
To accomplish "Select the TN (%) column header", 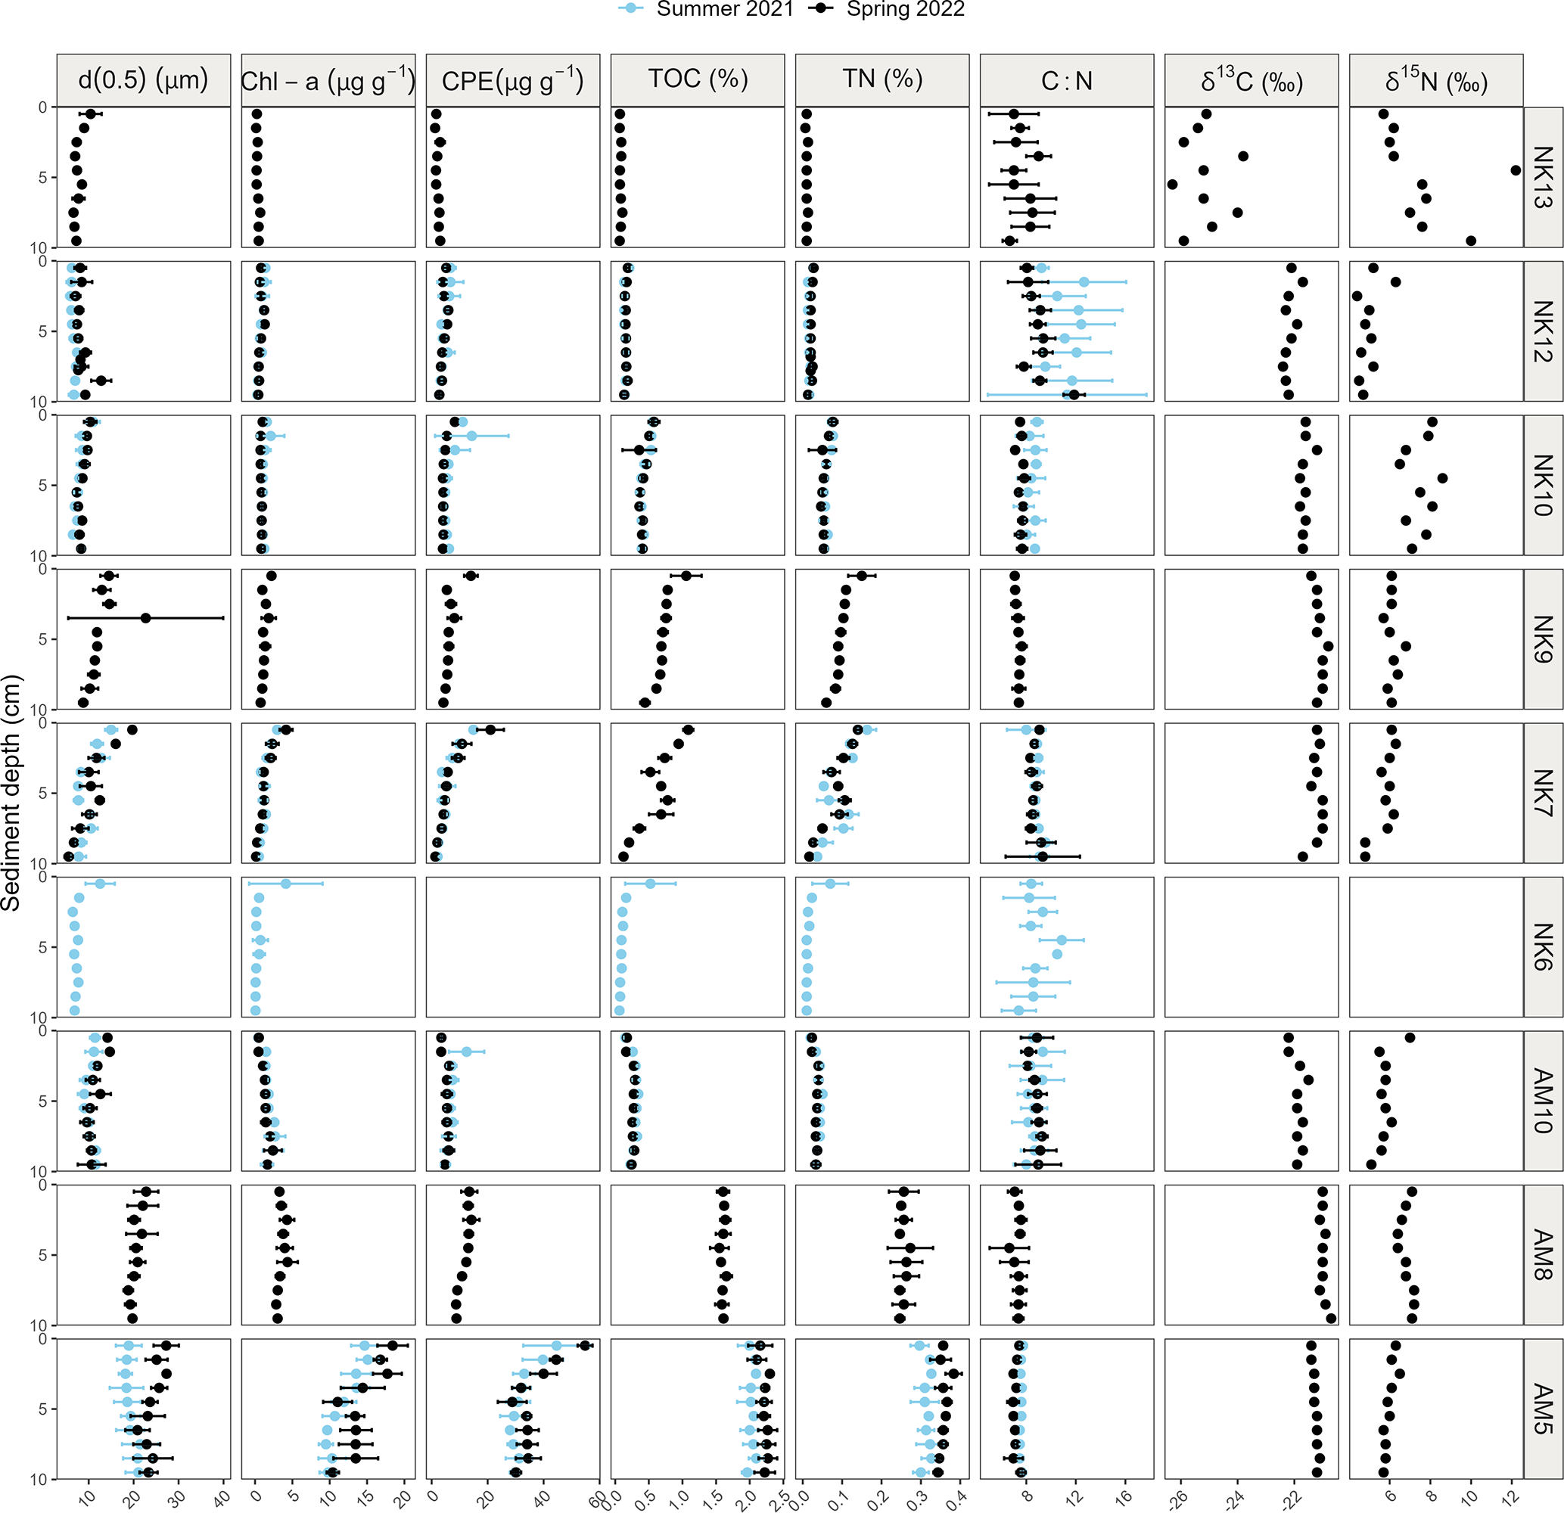I will point(881,79).
